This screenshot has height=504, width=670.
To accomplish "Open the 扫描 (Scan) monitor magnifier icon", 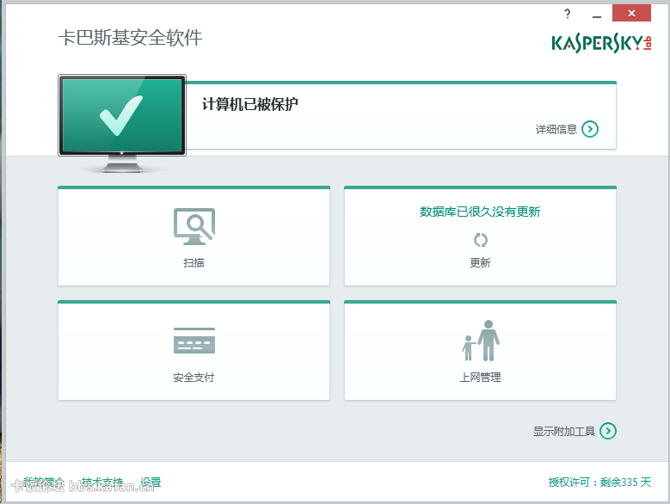I will coord(194,226).
